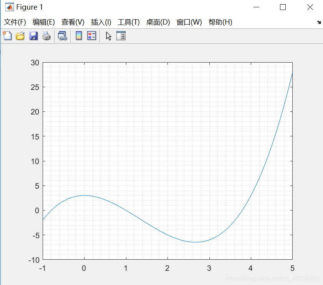Print the figure using printer icon

point(46,36)
